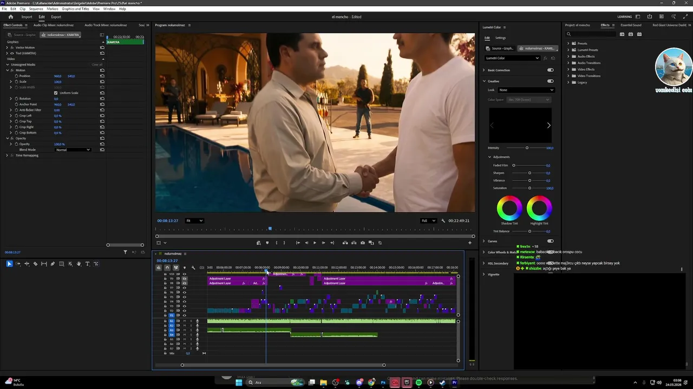693x389 pixels.
Task: Open the Markers menu
Action: [x=53, y=9]
